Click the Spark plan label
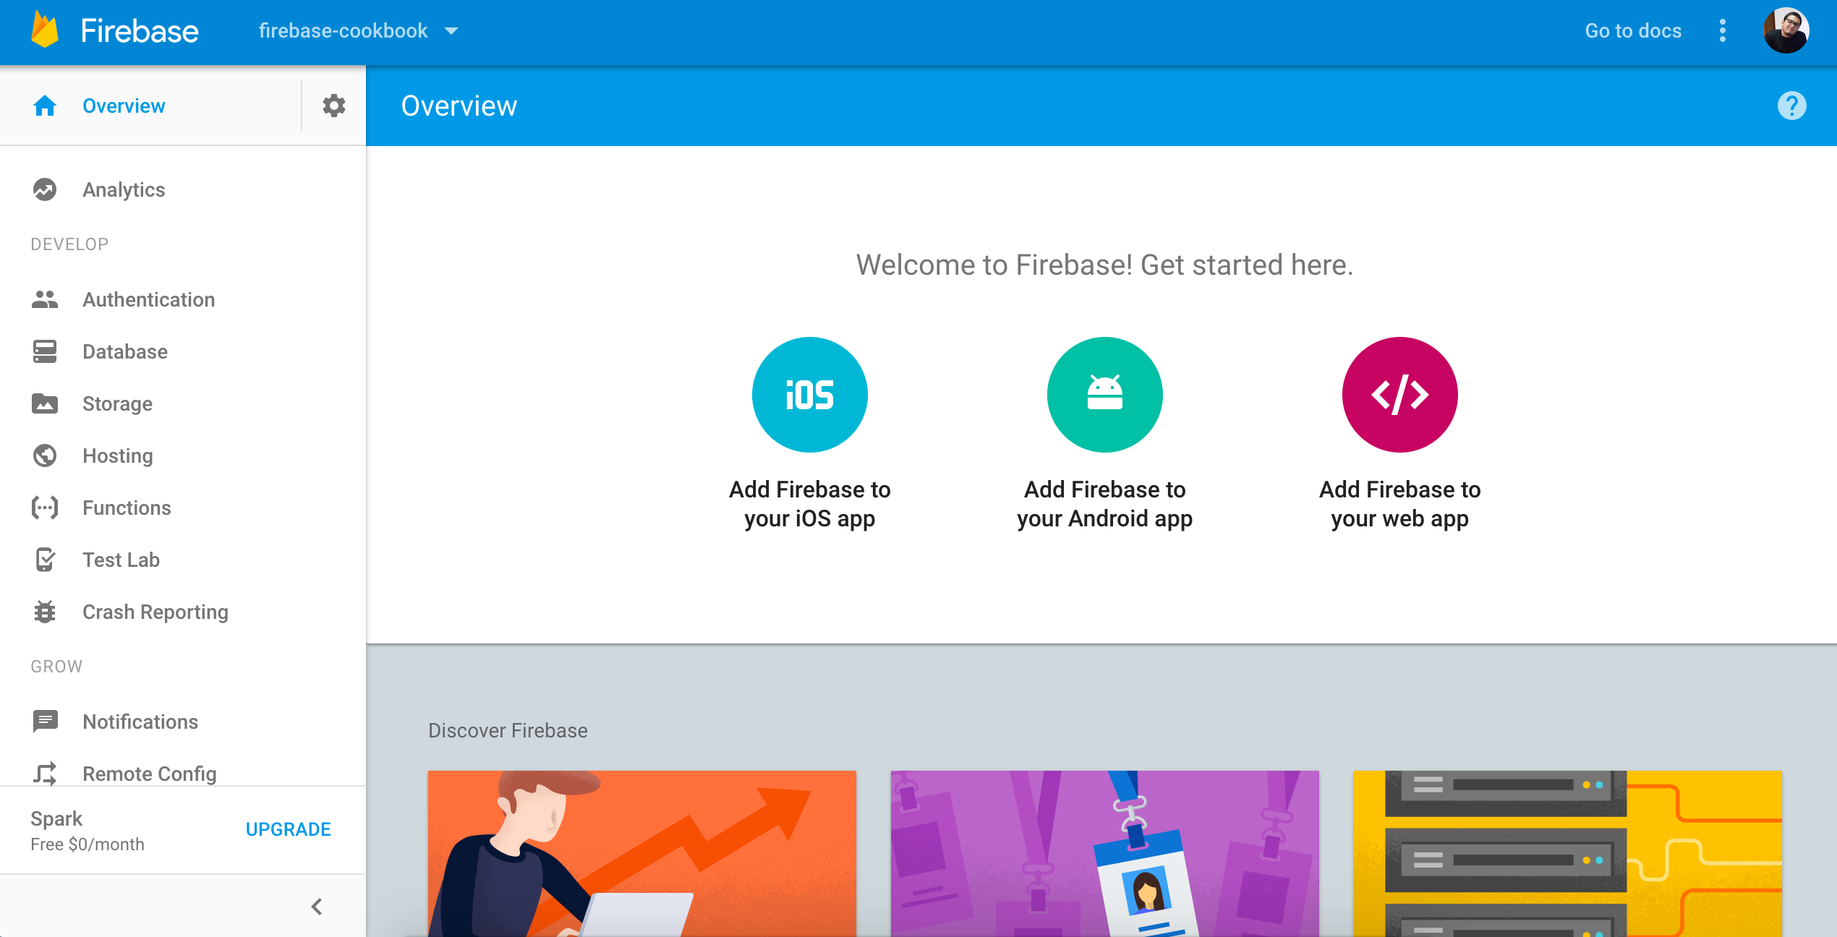 [56, 818]
